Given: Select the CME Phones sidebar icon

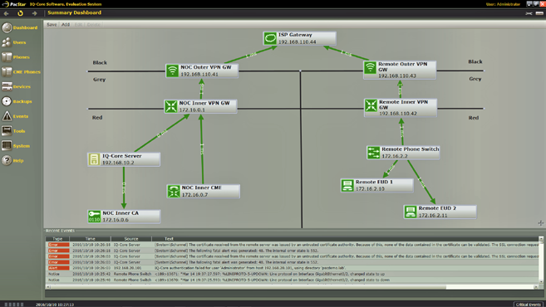Looking at the screenshot, I should 7,72.
